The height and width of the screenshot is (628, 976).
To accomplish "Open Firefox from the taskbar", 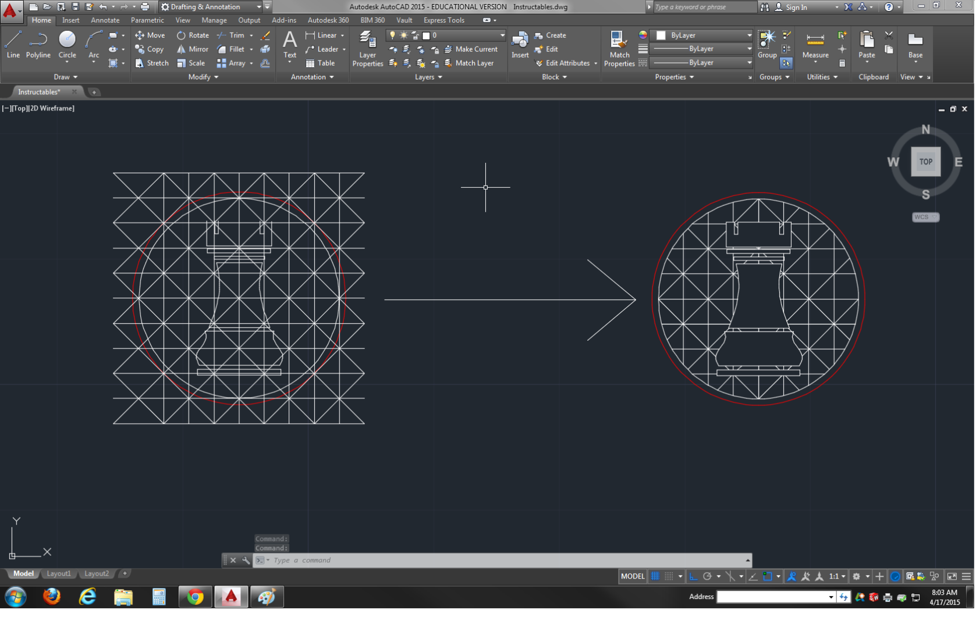I will pos(52,597).
